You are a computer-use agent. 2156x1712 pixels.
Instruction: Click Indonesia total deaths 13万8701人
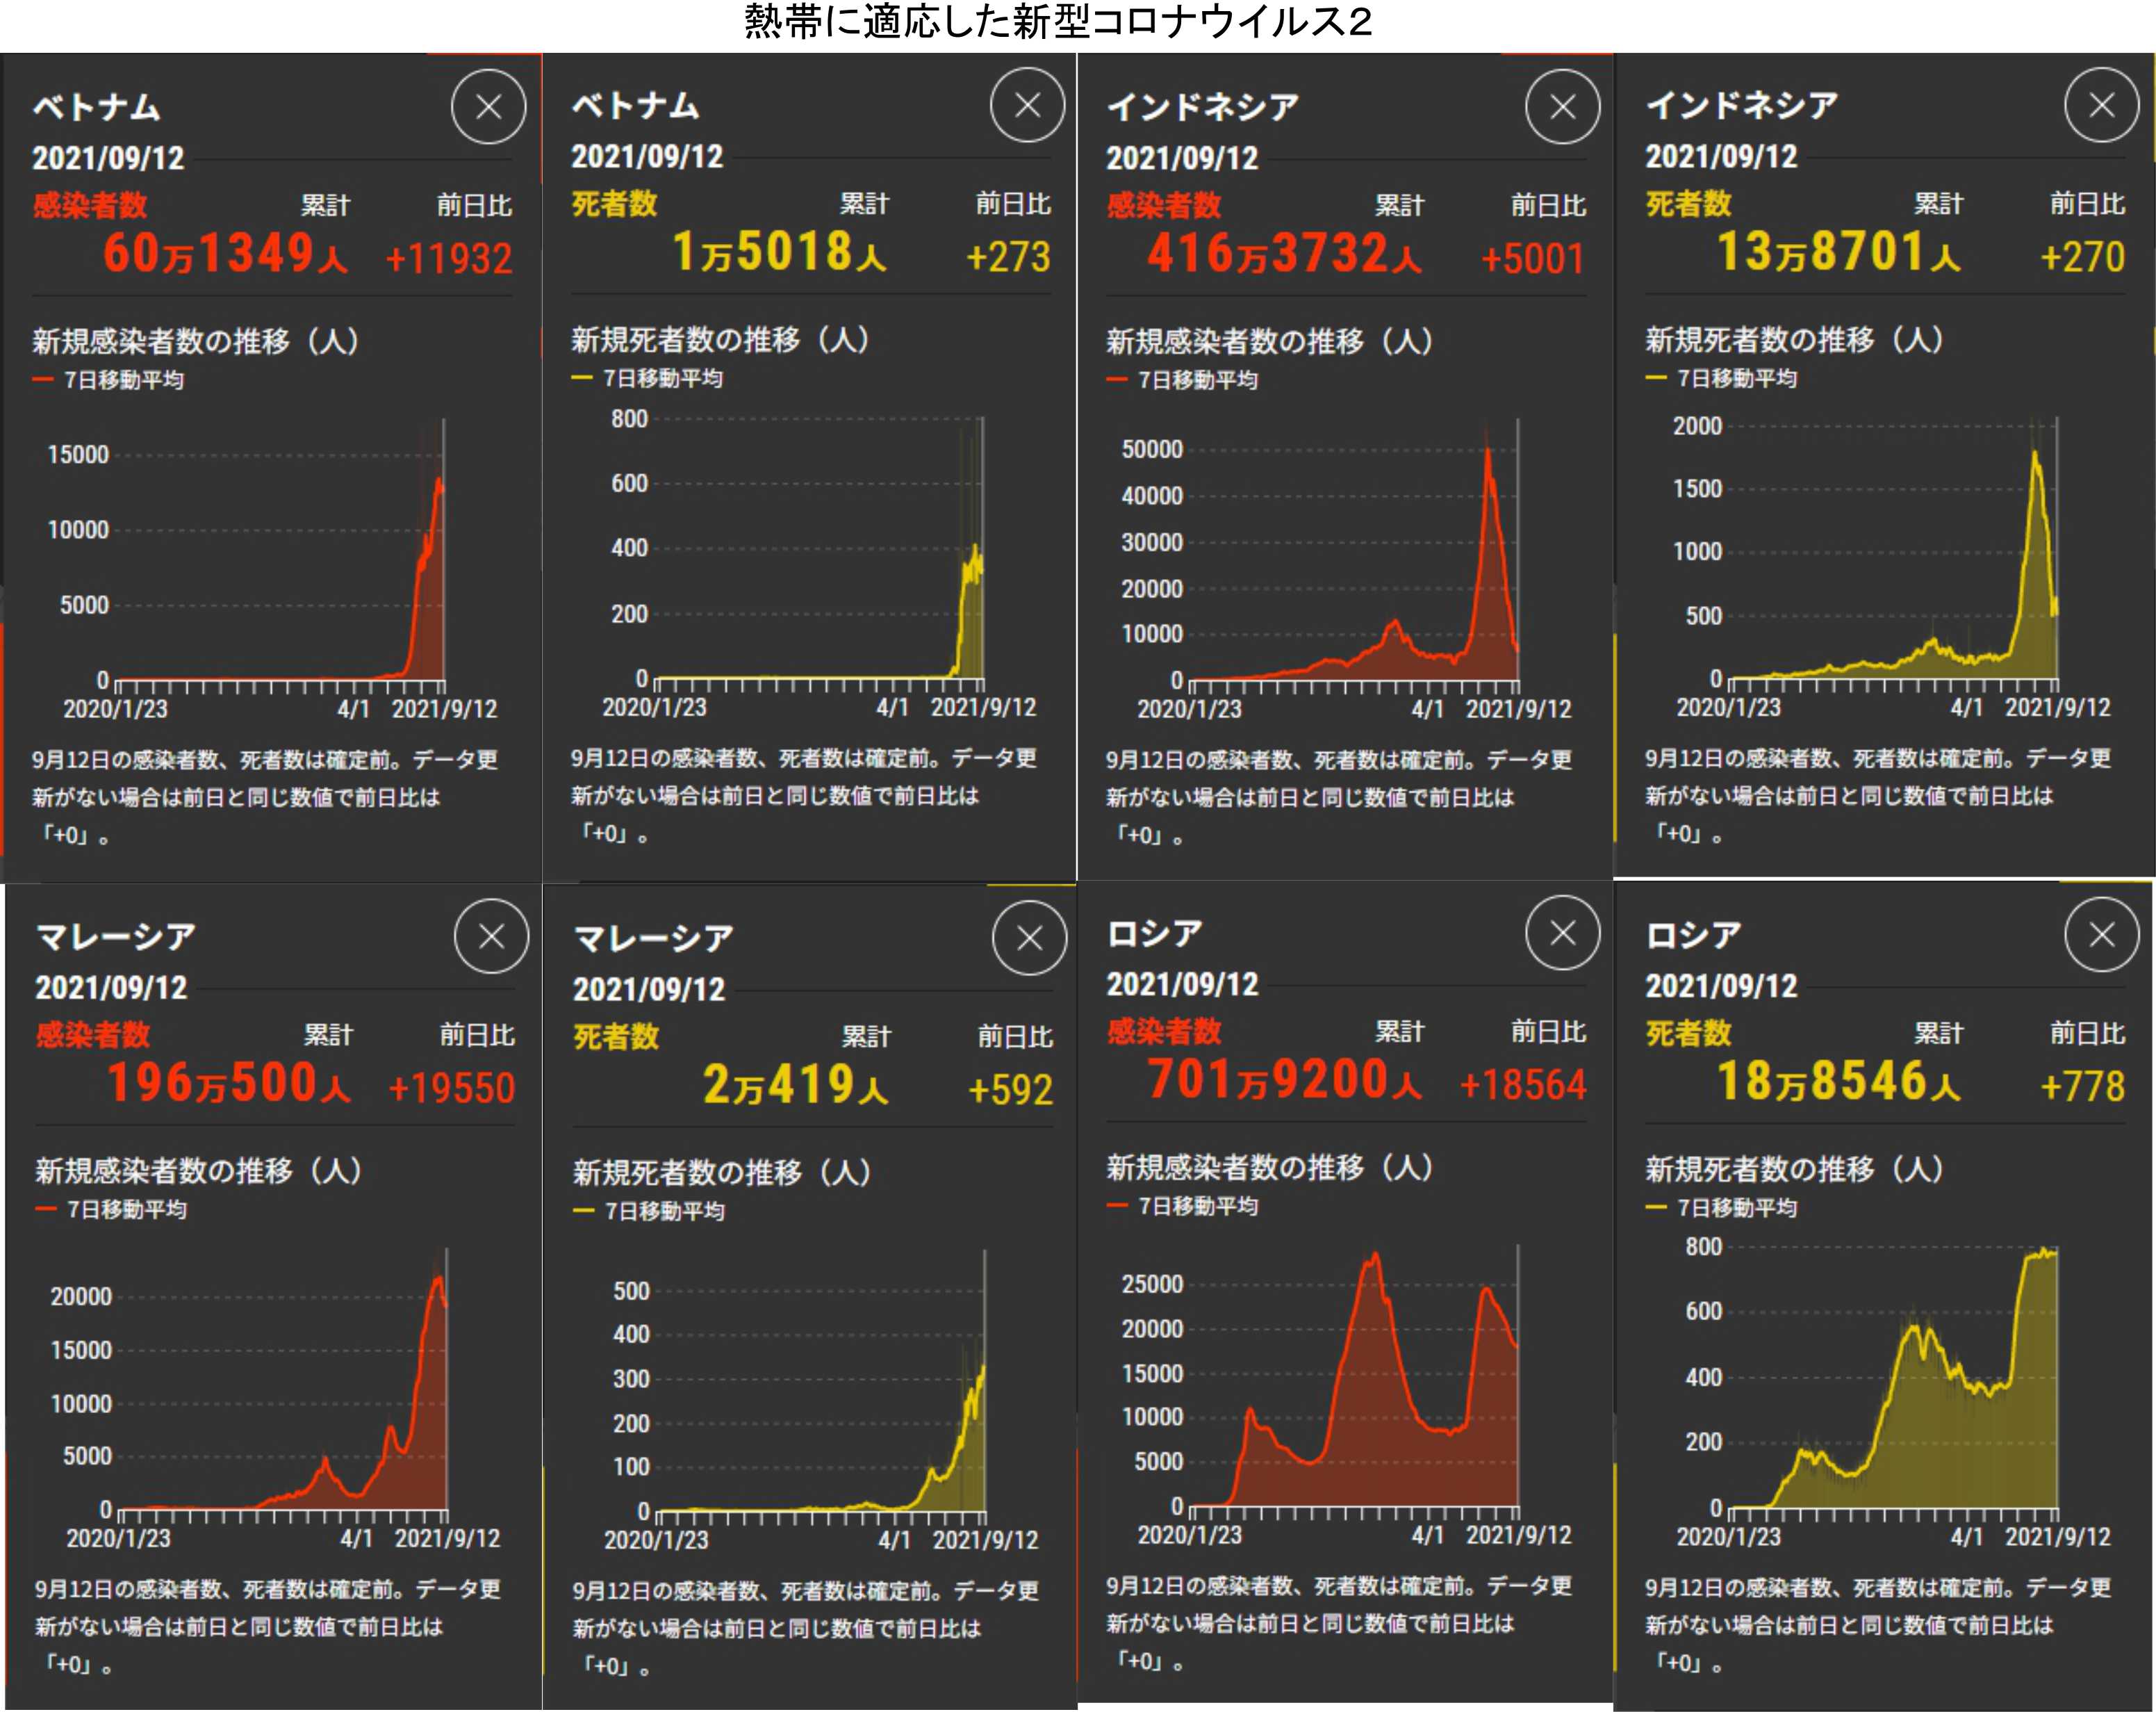click(x=1838, y=251)
